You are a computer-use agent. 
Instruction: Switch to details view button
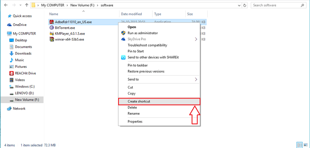pos(299,145)
